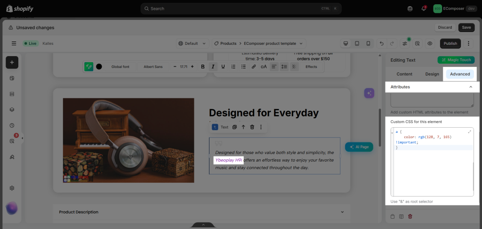Screen dimensions: 482x229
Task: Click the clear formatting striped icon
Action: tap(294, 66)
